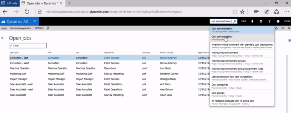
Task: Select Cost categories result
Action: tap(242, 86)
